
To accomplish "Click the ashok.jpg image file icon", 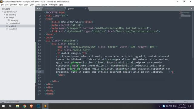I will click(x=8, y=20).
